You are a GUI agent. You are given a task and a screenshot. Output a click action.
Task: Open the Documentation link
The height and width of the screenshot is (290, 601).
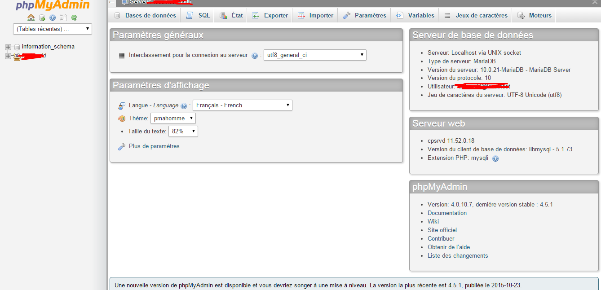447,213
